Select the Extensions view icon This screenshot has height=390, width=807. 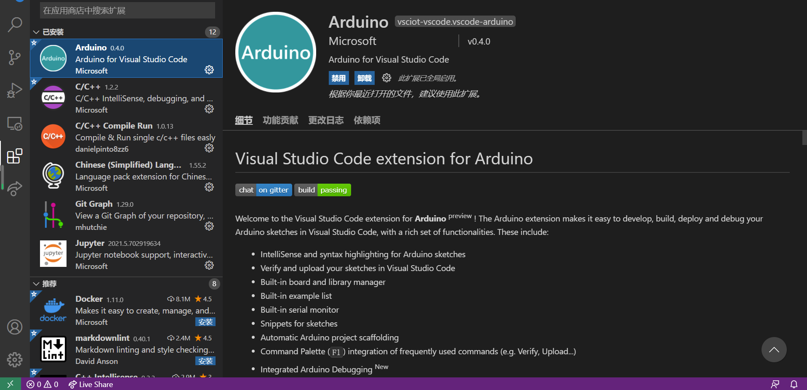pos(15,156)
